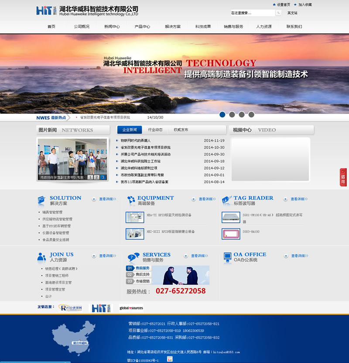Switch to photo news slide 2
349x363 pixels.
click(x=96, y=177)
